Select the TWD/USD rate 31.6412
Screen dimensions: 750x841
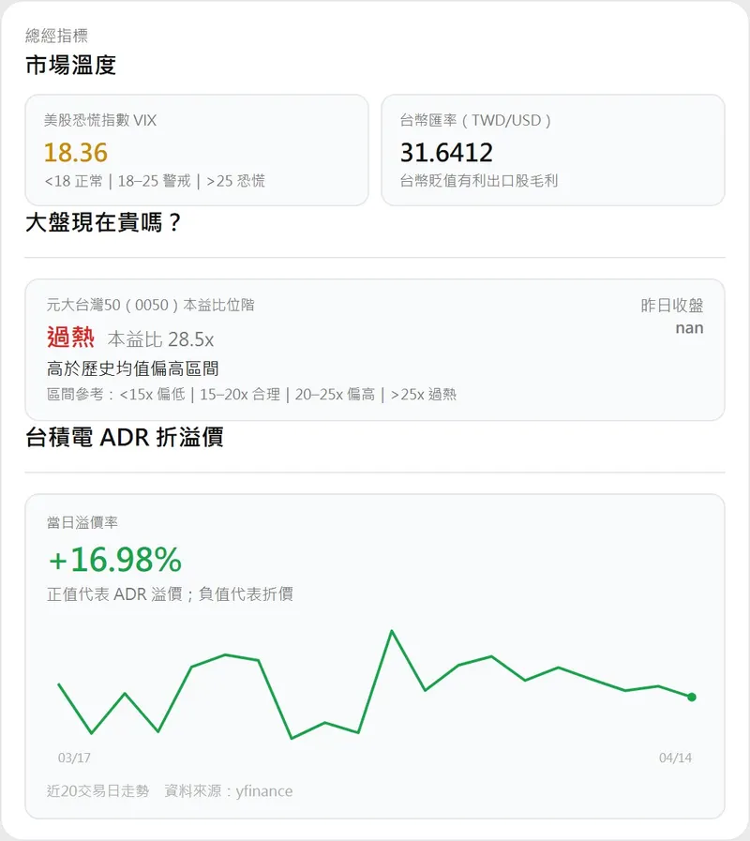[446, 152]
